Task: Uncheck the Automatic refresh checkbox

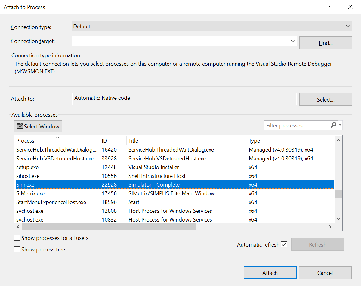Action: click(284, 244)
